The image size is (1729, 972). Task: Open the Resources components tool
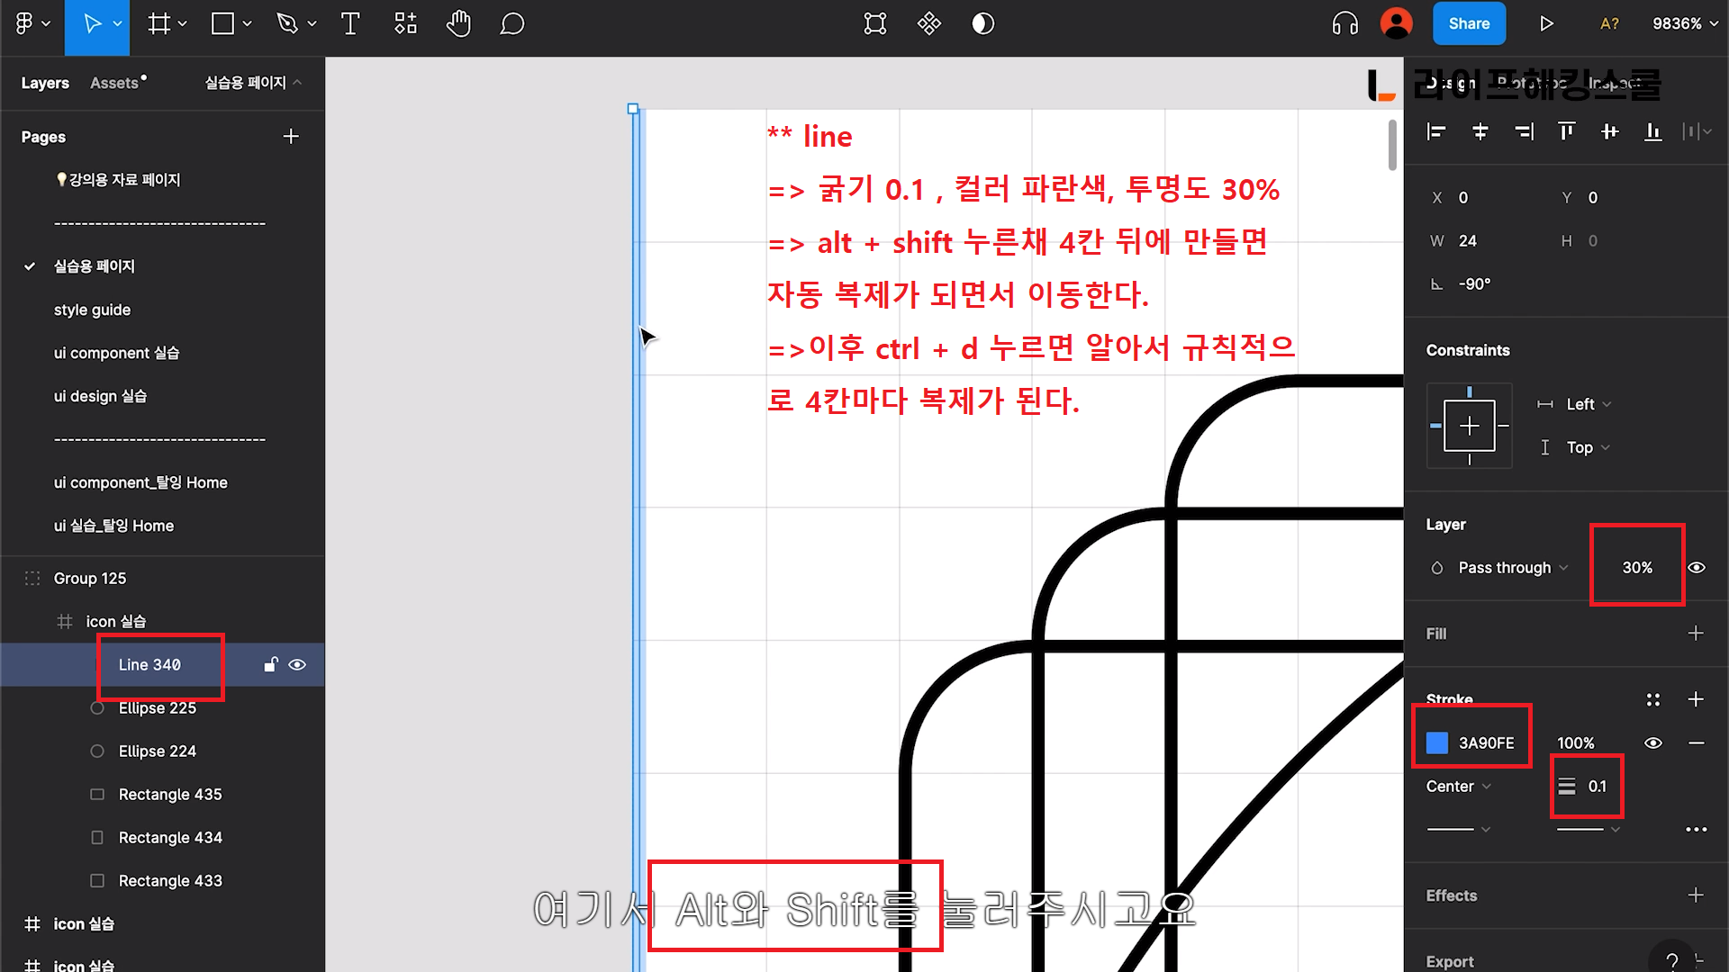[x=405, y=24]
